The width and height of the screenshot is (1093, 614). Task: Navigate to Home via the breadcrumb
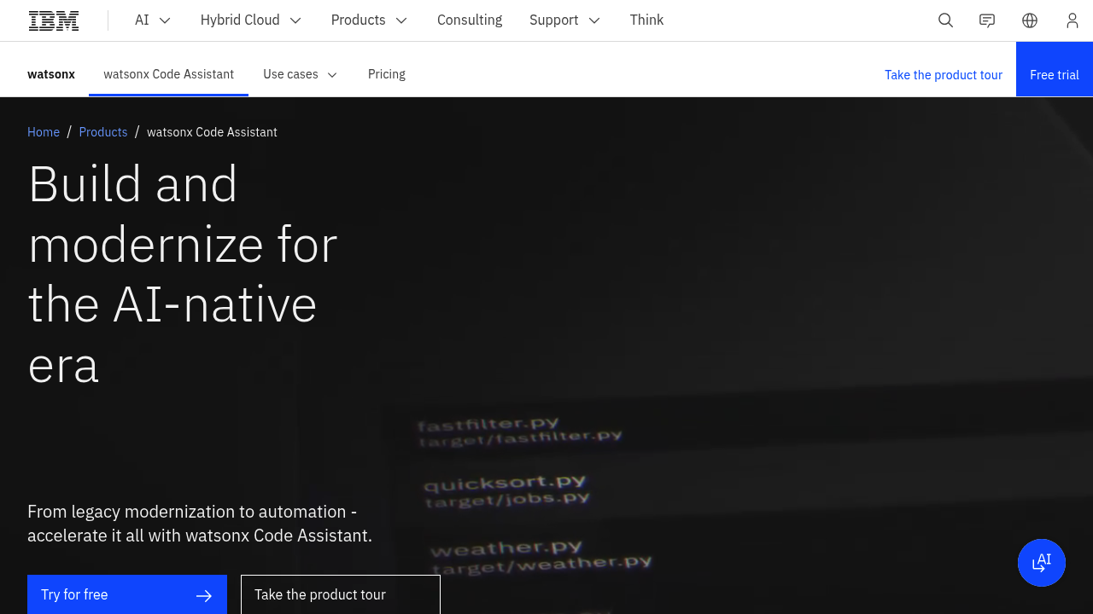(44, 132)
